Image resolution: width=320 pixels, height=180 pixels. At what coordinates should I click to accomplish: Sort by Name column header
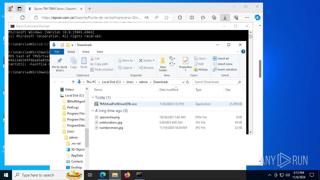coord(125,90)
